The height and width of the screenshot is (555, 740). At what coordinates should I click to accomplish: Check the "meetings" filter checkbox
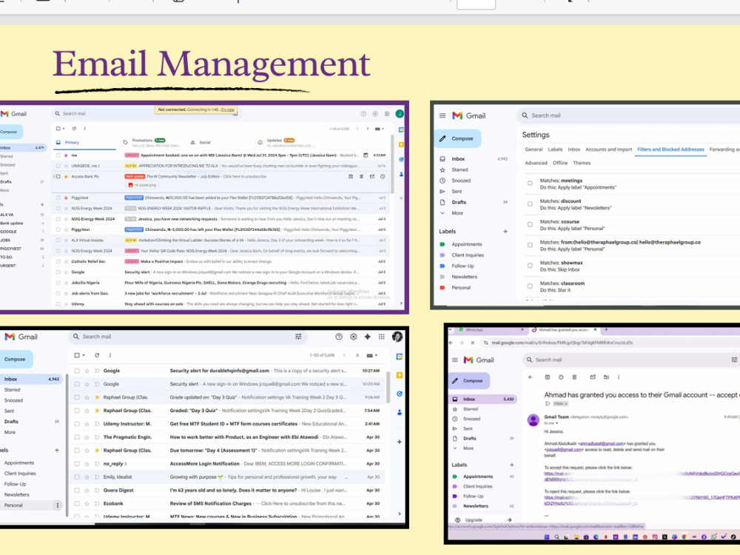click(x=530, y=183)
